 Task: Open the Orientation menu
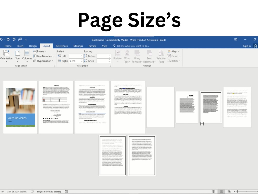click(x=6, y=56)
